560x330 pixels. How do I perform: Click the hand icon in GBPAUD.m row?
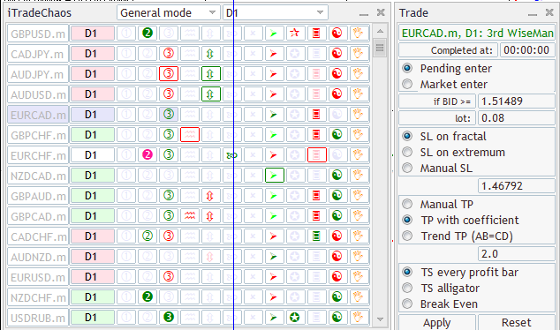pos(358,196)
